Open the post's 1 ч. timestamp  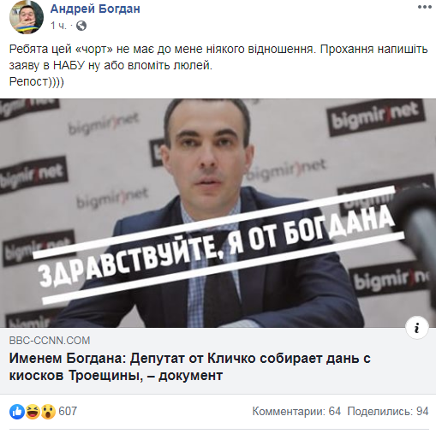[x=58, y=26]
